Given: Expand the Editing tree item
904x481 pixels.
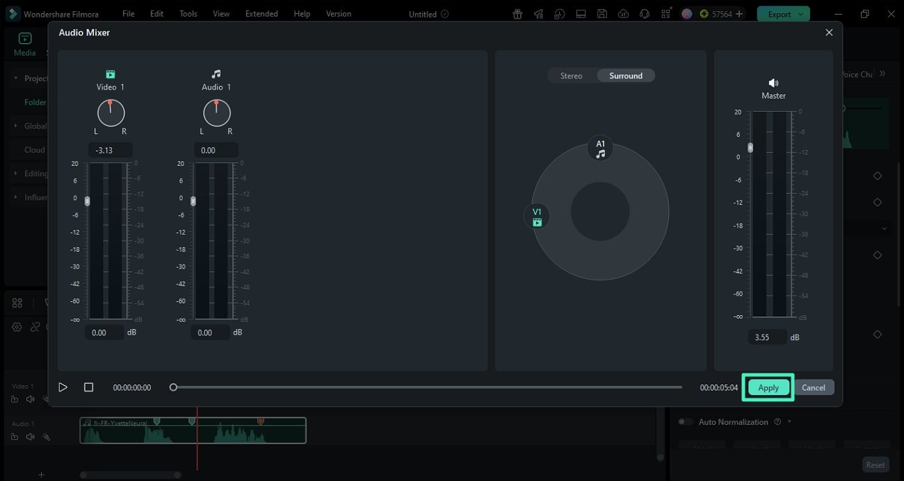Looking at the screenshot, I should point(16,174).
